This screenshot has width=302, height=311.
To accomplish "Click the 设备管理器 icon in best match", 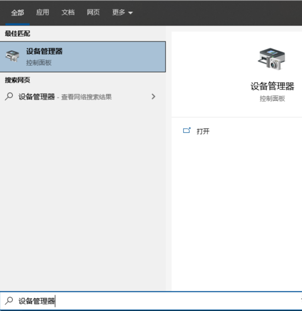I will coord(12,56).
